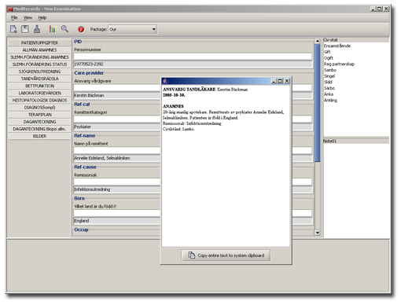Image resolution: width=401 pixels, height=305 pixels.
Task: Open the View menu
Action: click(x=28, y=18)
